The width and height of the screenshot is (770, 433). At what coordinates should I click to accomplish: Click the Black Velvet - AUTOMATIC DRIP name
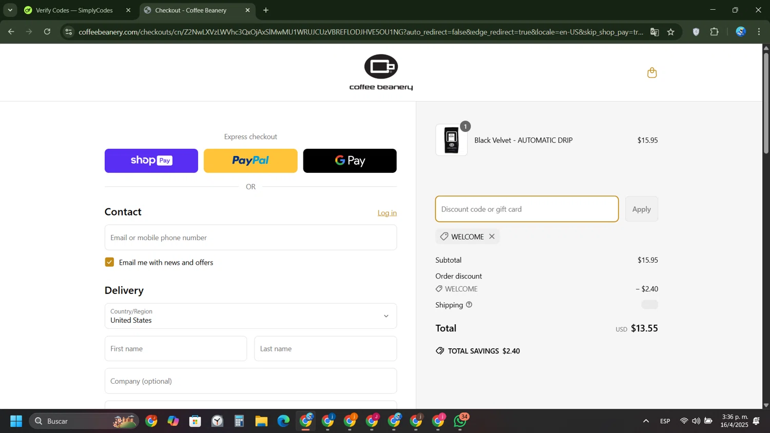524,140
